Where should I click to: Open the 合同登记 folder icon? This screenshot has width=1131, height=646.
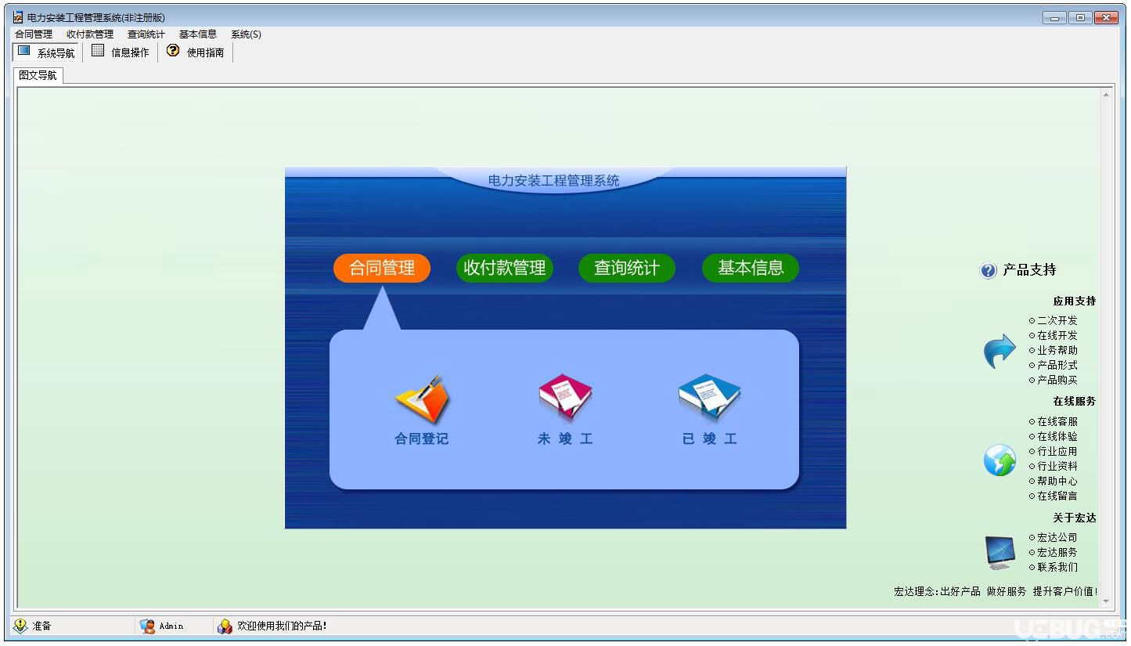[x=422, y=399]
